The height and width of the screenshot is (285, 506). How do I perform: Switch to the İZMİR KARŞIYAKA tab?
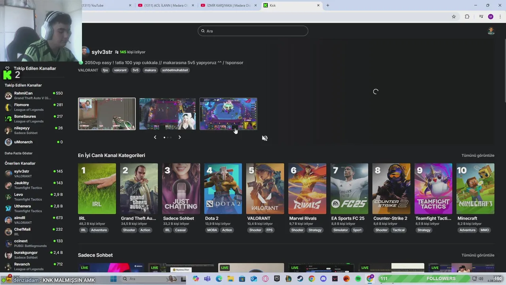pyautogui.click(x=228, y=5)
